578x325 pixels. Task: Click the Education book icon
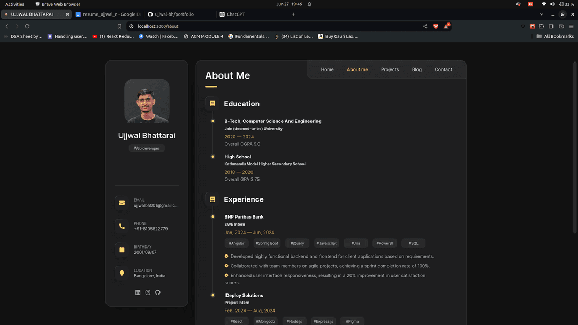212,104
